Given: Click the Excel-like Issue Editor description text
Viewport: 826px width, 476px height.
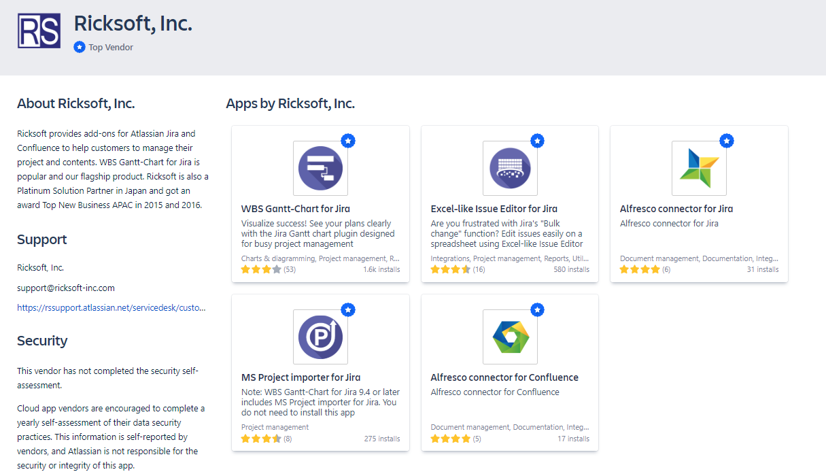Looking at the screenshot, I should tap(507, 233).
